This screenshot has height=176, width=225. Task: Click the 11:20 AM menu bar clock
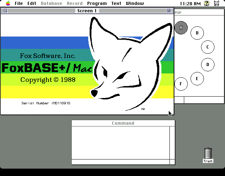click(x=190, y=4)
